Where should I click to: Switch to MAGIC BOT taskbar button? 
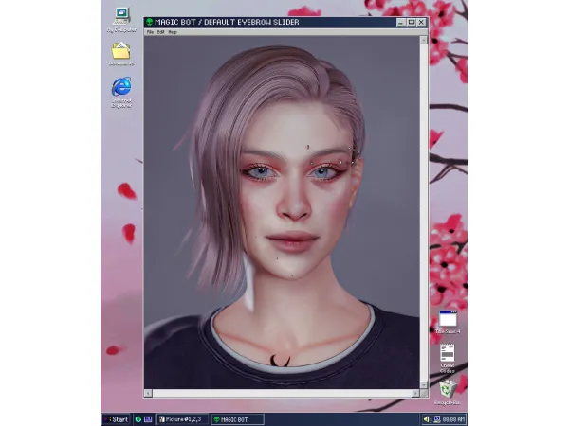pos(237,419)
